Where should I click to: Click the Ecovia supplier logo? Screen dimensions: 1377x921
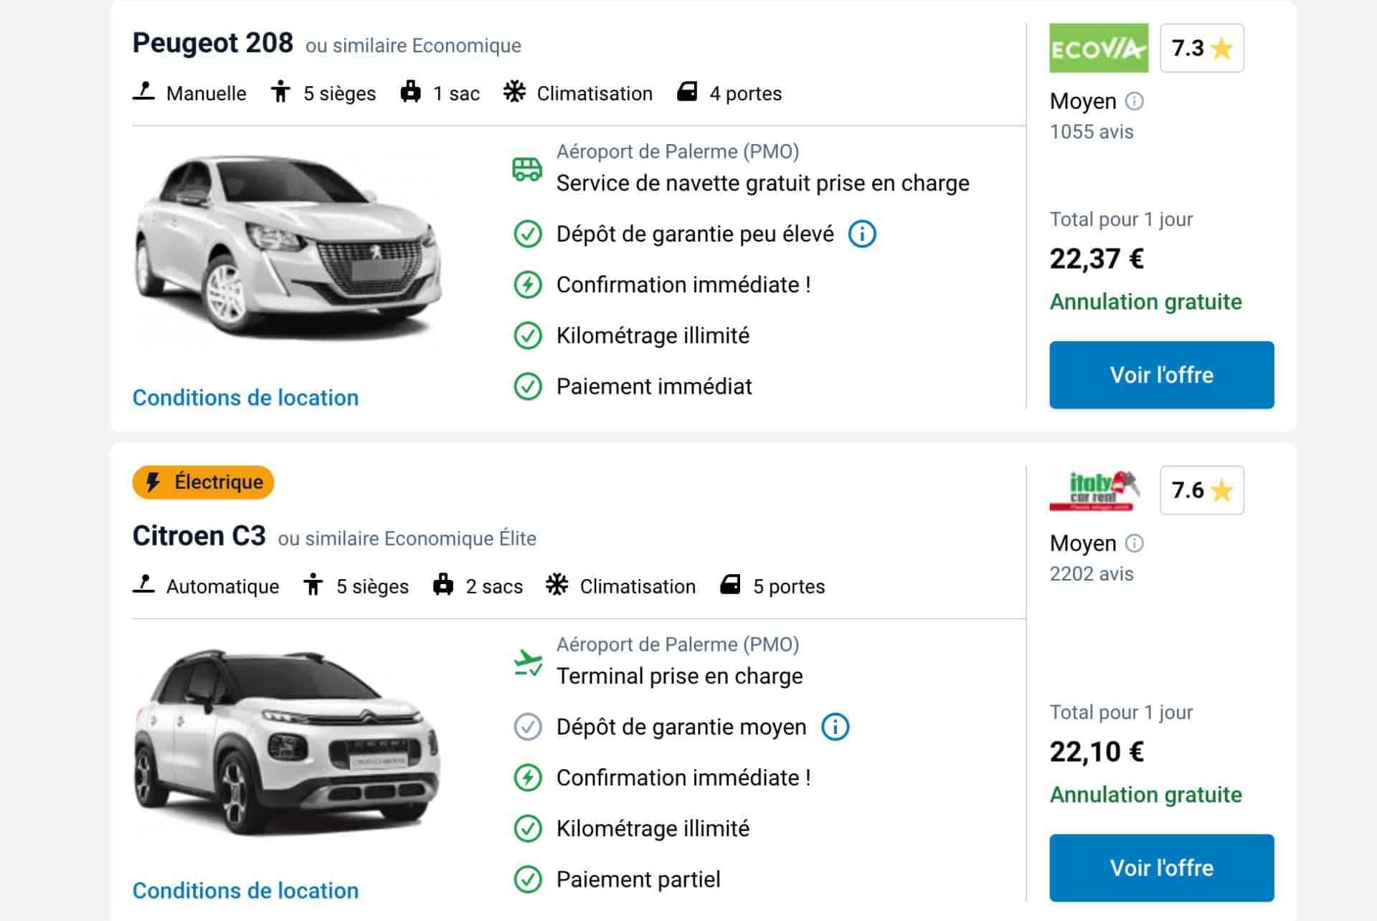pyautogui.click(x=1098, y=48)
